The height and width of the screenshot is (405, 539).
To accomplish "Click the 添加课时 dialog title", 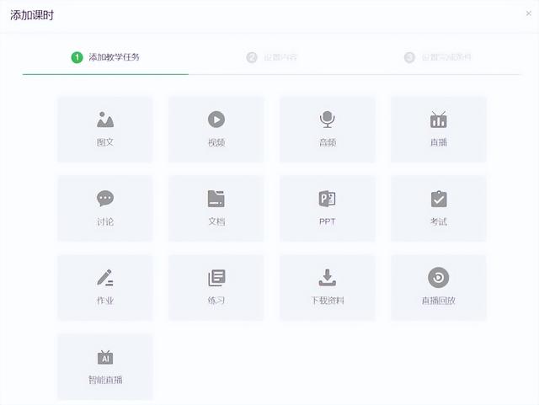I will [x=32, y=15].
